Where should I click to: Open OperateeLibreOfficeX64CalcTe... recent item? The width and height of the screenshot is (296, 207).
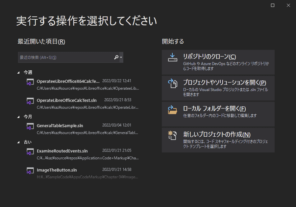coord(83,85)
